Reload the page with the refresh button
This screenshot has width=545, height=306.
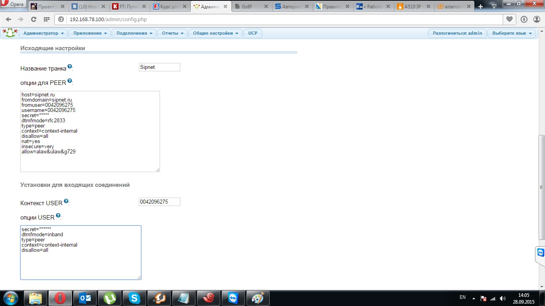34,20
